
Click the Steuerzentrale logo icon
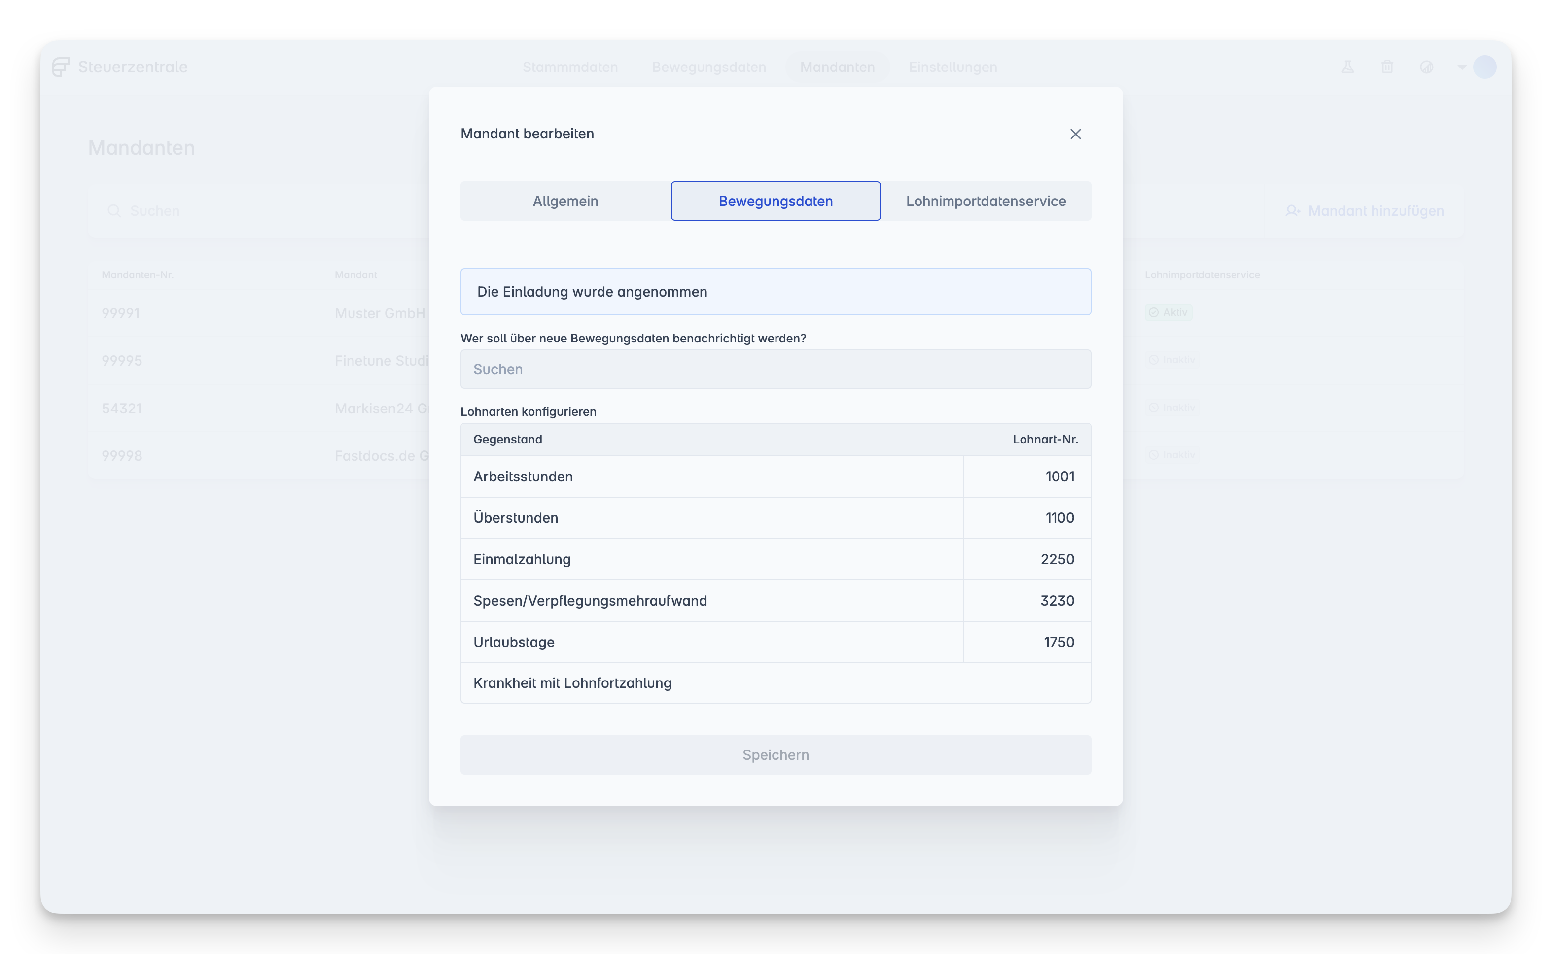click(x=61, y=67)
